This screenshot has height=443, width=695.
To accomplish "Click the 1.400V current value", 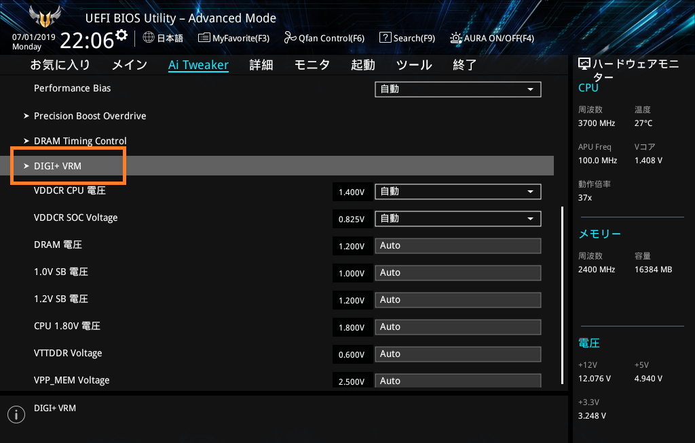I will coord(352,192).
